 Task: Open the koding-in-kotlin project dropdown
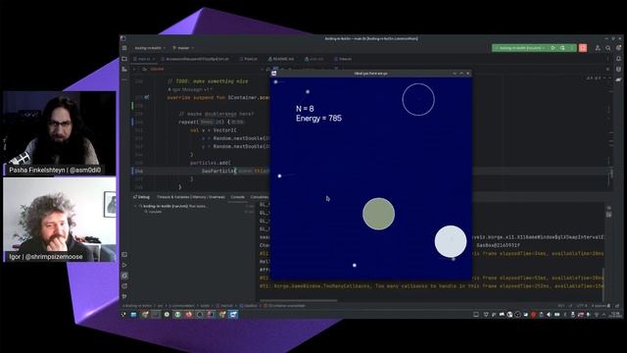click(x=150, y=48)
